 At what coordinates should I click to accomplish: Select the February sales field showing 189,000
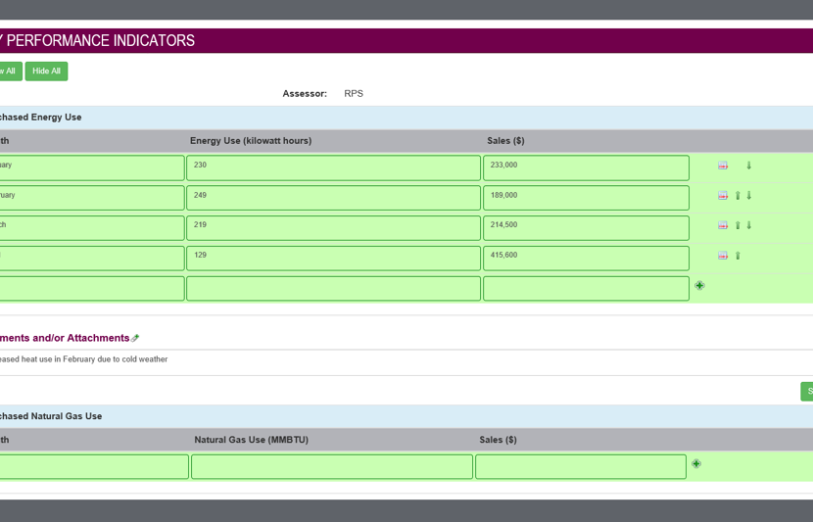tap(586, 198)
